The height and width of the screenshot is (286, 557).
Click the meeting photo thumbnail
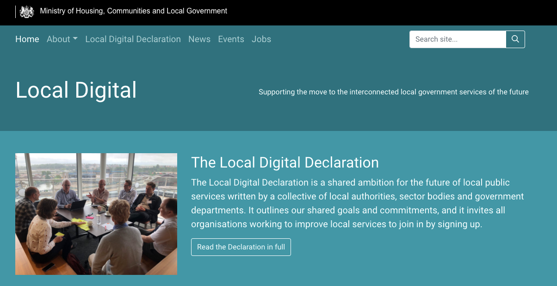click(x=96, y=214)
